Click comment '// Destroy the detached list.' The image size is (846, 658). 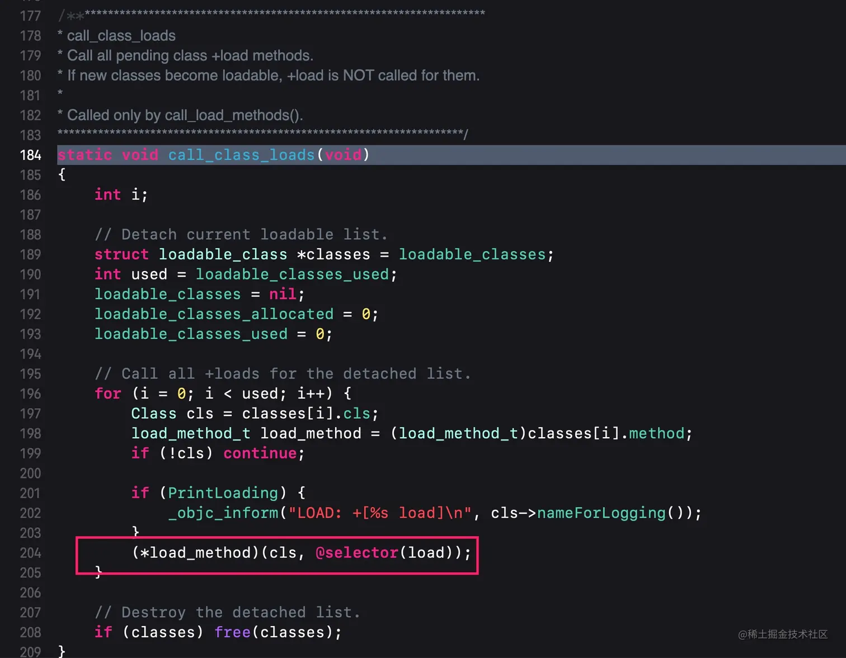pos(227,612)
